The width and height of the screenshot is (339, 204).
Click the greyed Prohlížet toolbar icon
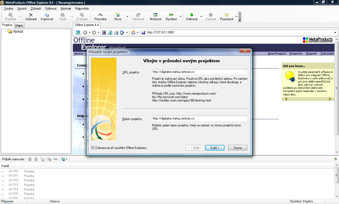click(x=11, y=15)
